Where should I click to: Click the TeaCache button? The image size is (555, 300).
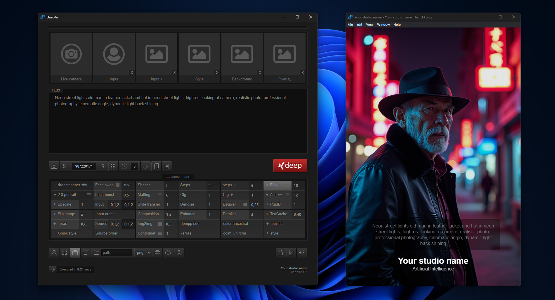[277, 214]
